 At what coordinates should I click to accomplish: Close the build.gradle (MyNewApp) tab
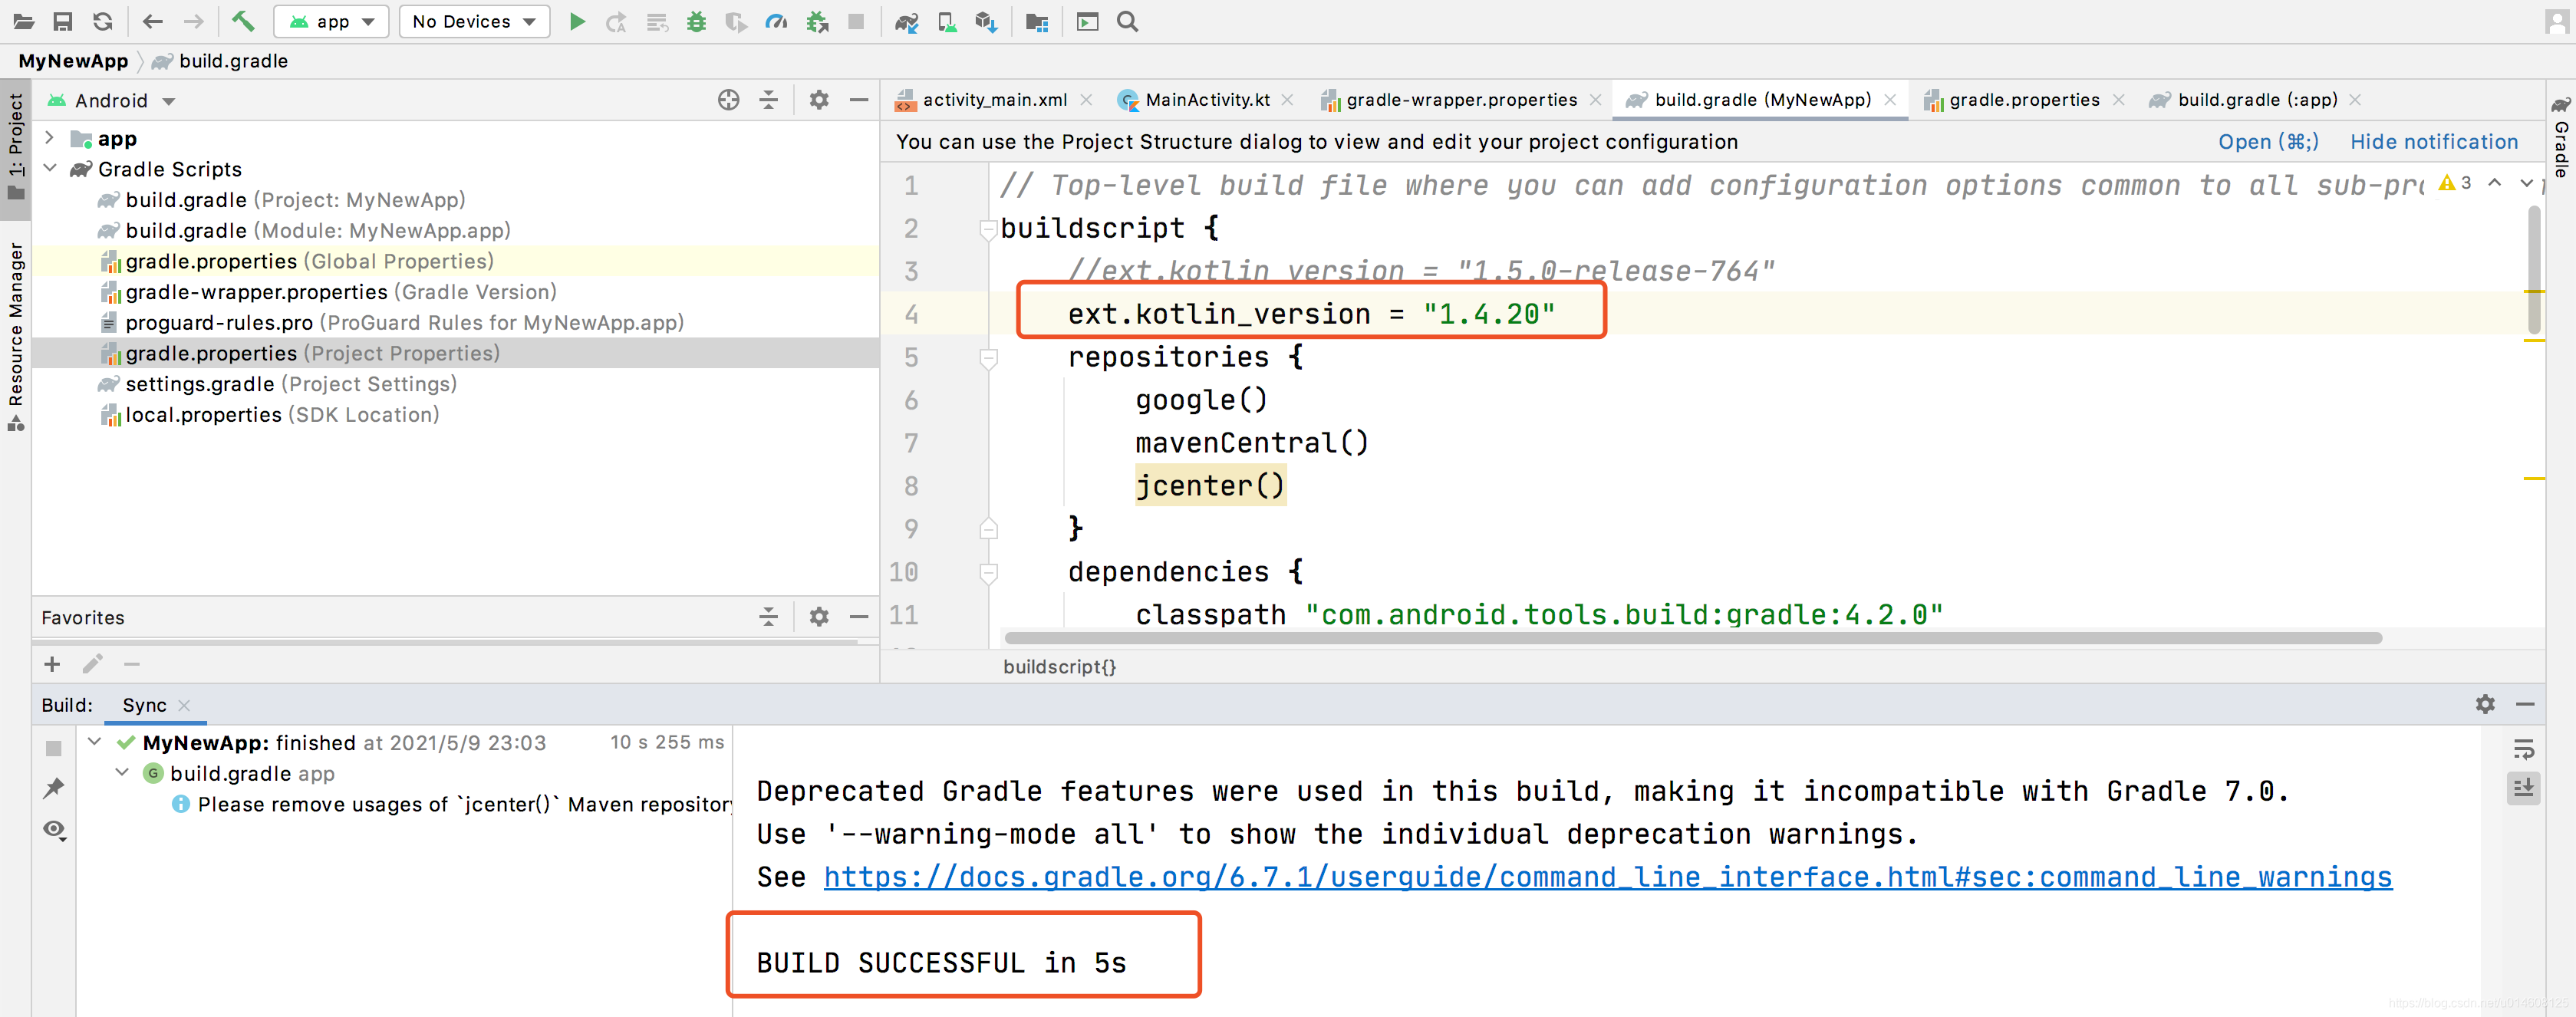point(1890,100)
